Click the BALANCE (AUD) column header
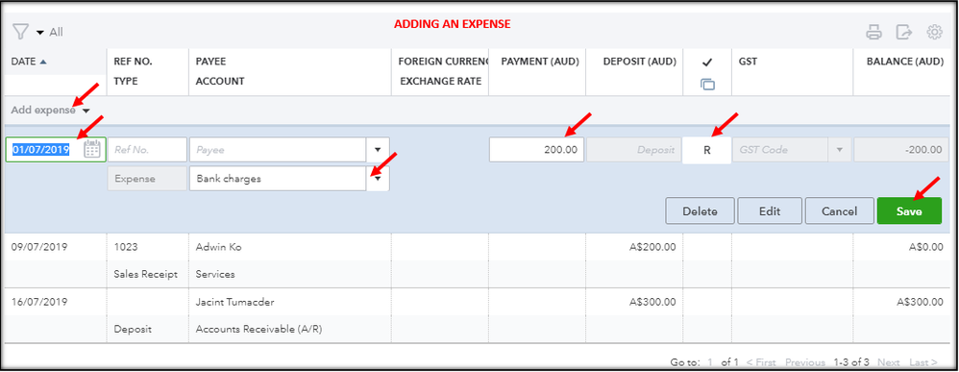The image size is (959, 372). tap(904, 62)
